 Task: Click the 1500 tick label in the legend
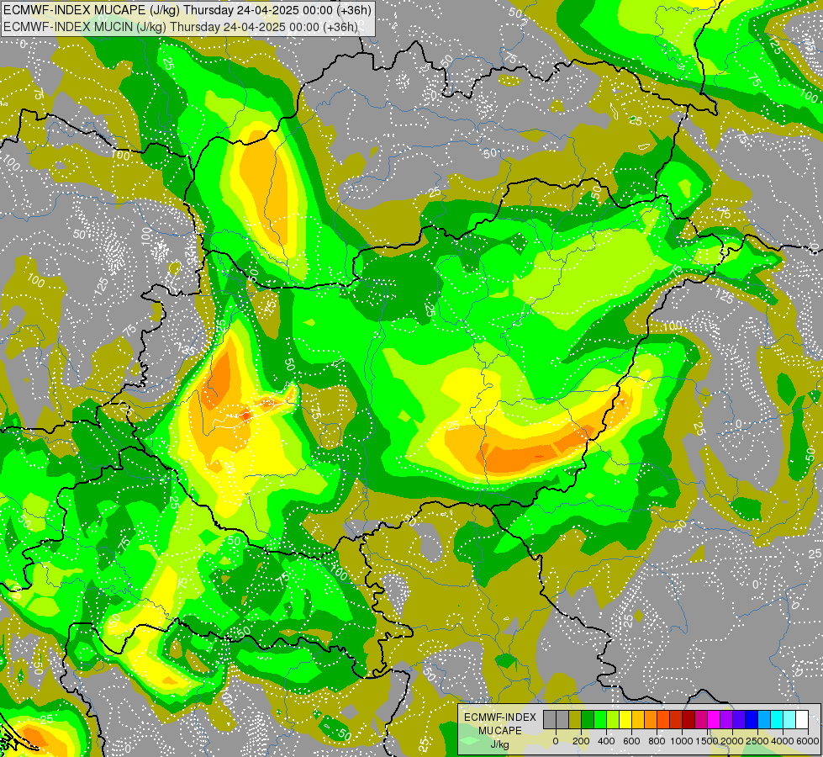707,741
